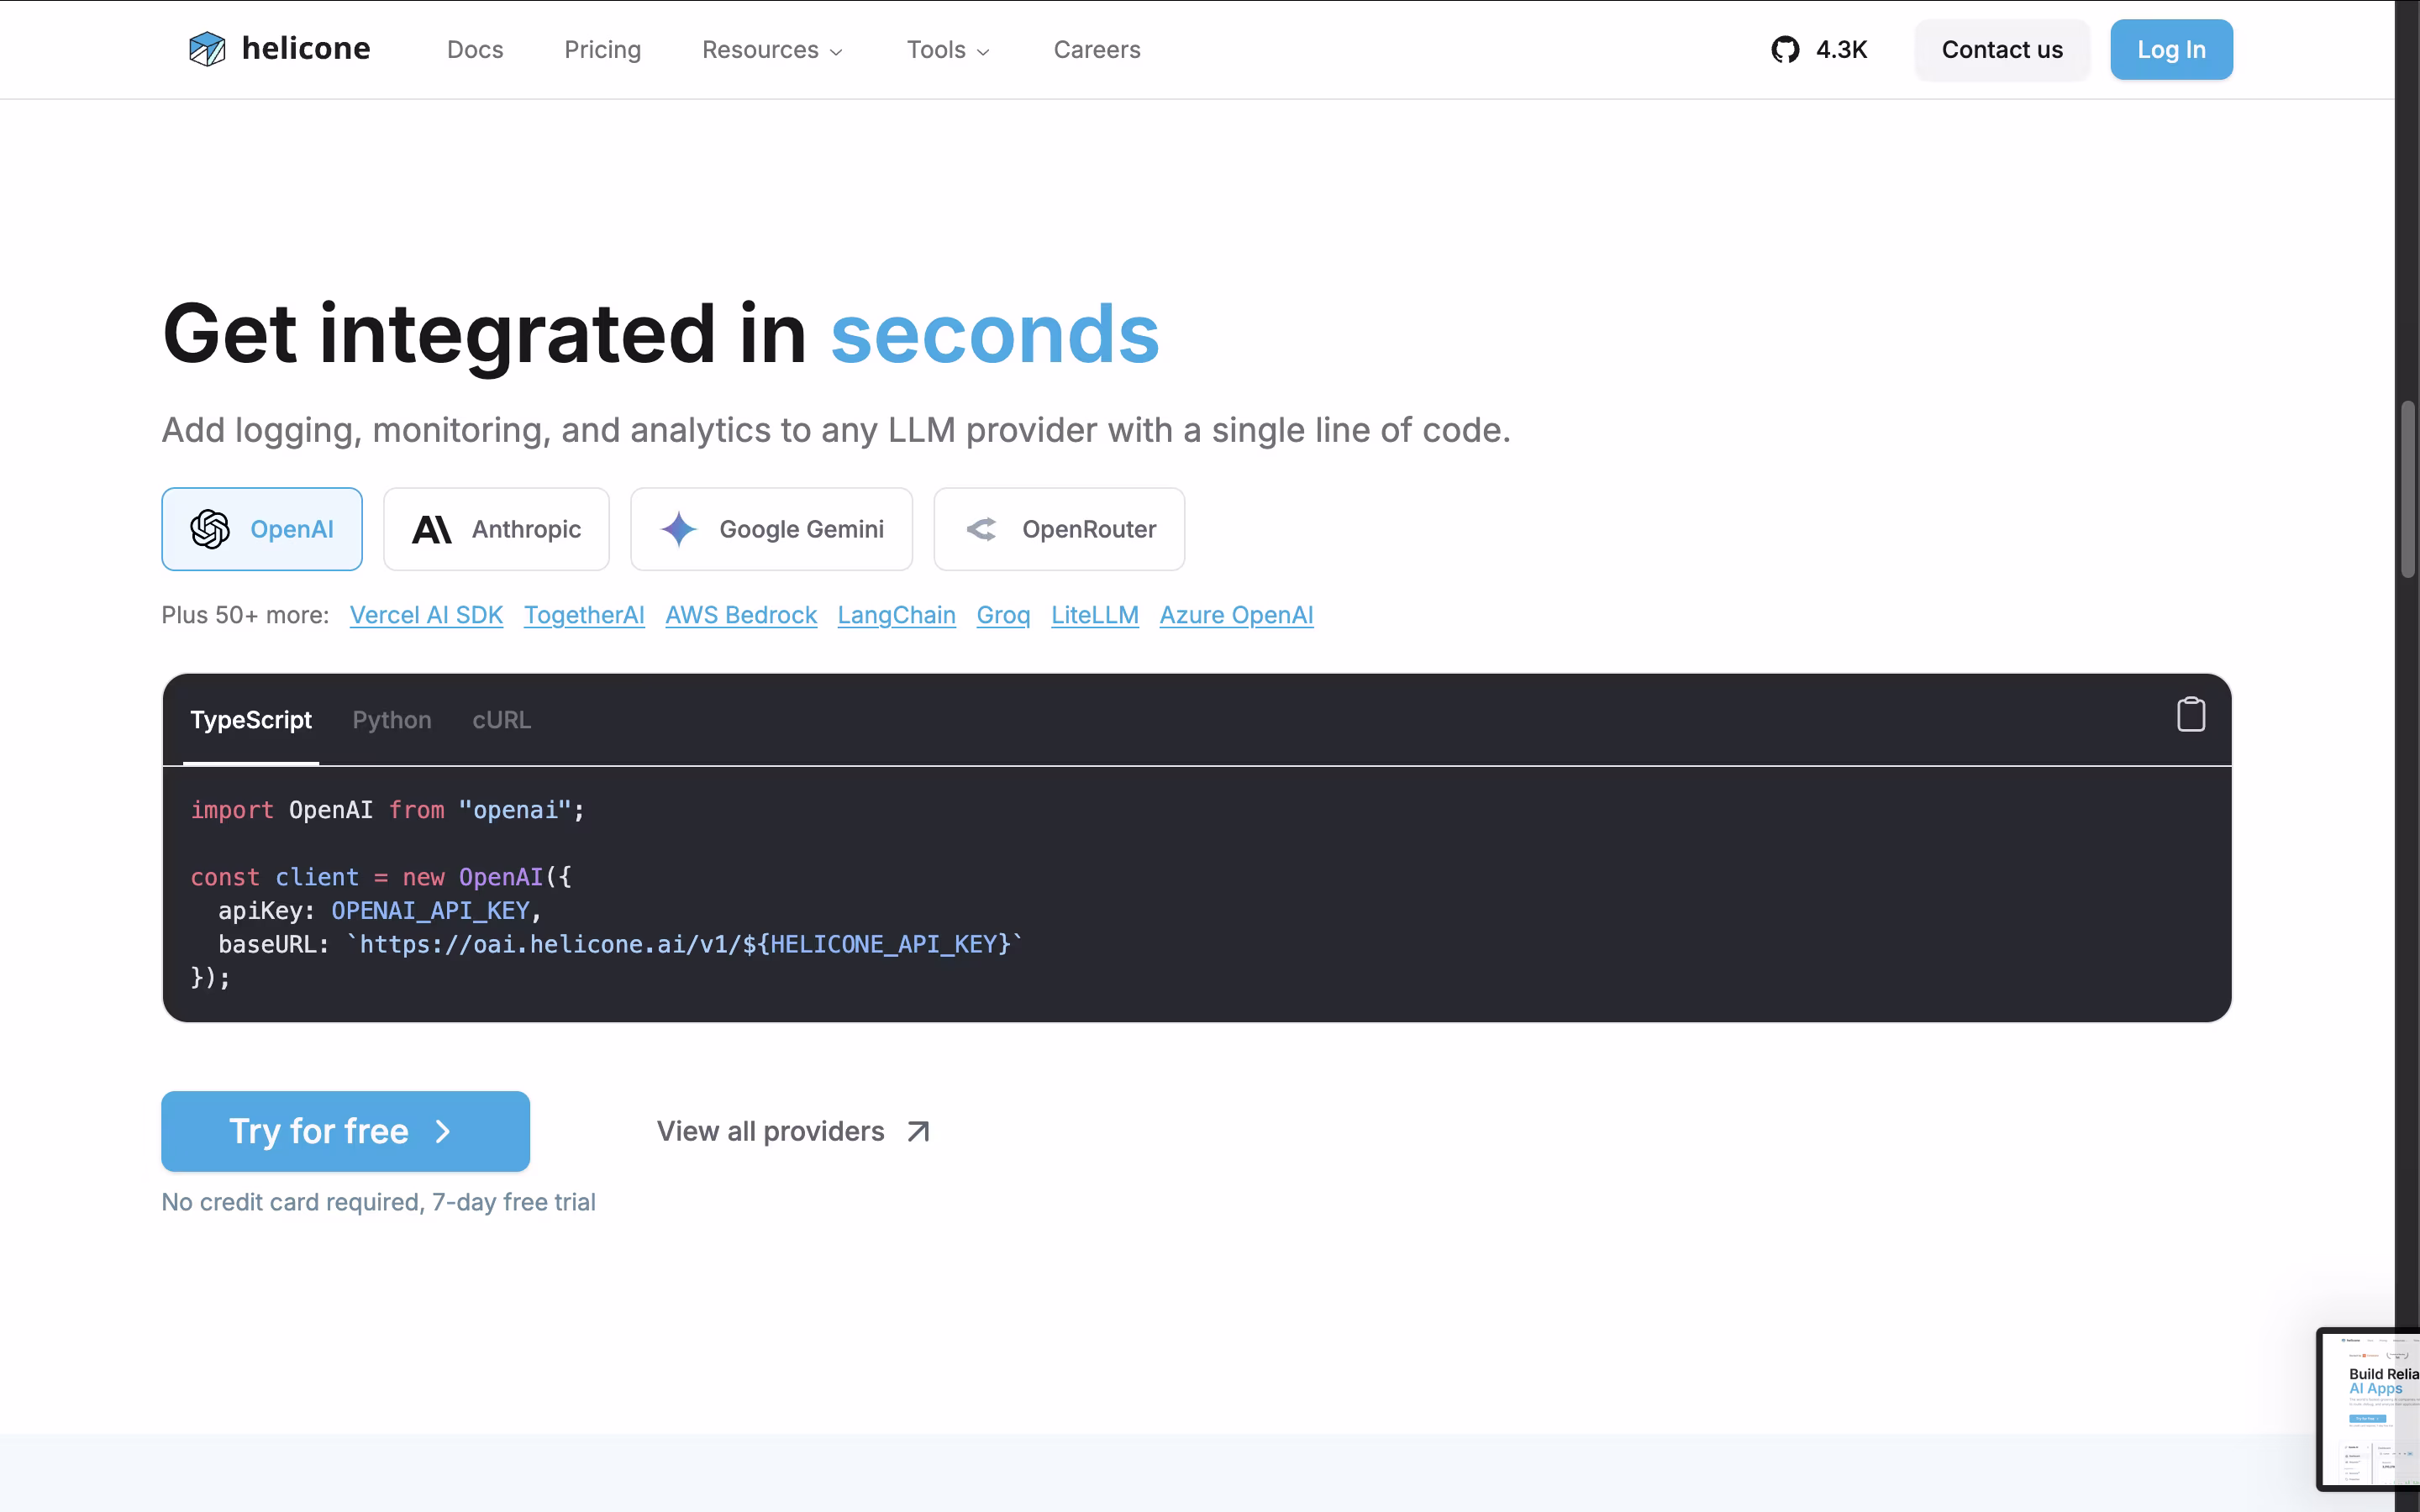
Task: Click the baseURL helicone URL string in code
Action: pos(685,944)
